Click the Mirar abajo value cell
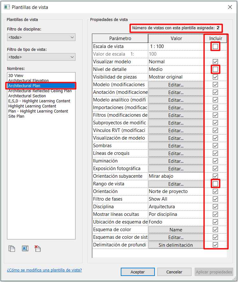The image size is (238, 282). tap(176, 176)
